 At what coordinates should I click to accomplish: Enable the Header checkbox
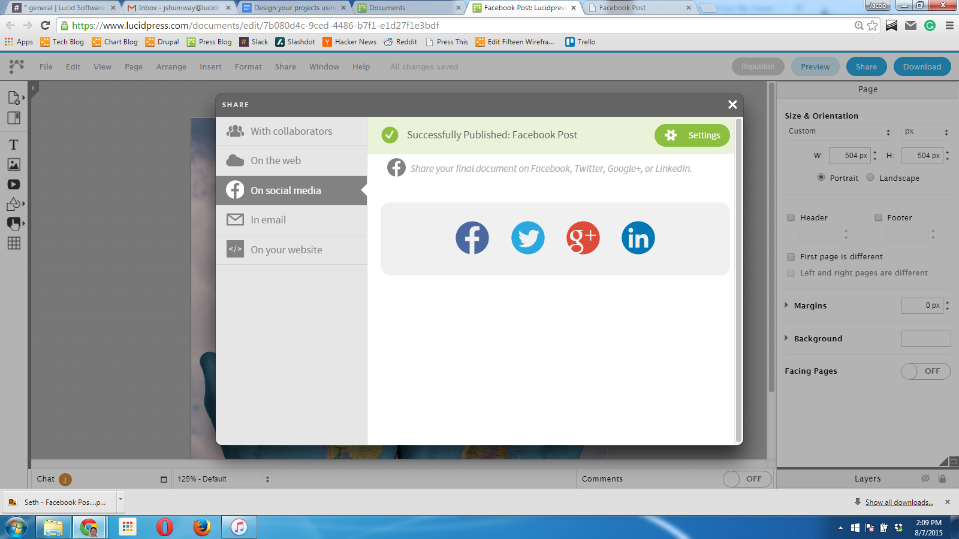pyautogui.click(x=791, y=217)
